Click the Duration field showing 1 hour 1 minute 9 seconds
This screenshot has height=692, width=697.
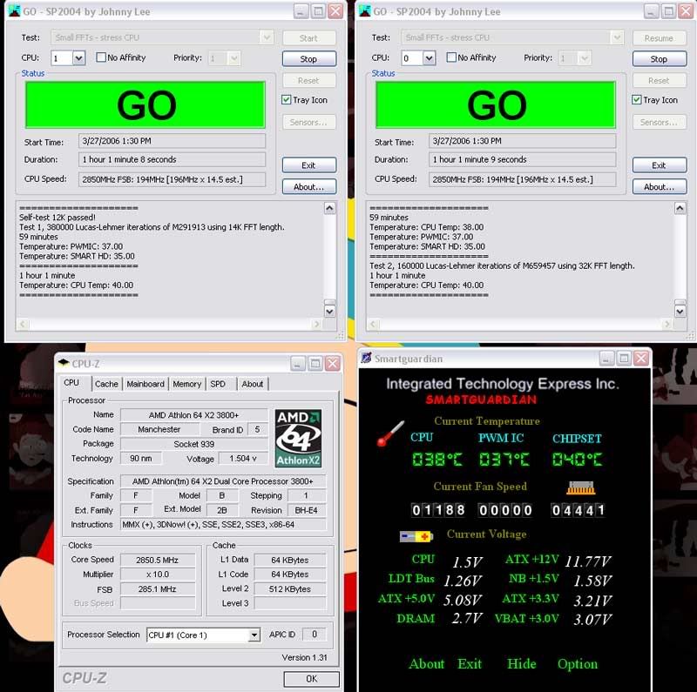tap(522, 159)
